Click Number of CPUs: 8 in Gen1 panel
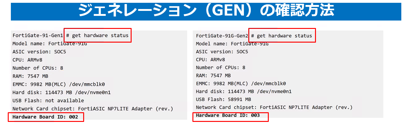Screen dimensions: 410x125 tap(38, 68)
